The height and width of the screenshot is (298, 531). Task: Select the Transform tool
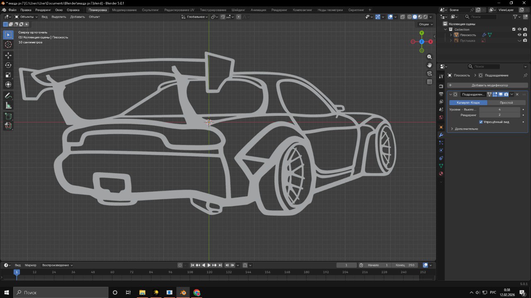tap(8, 84)
